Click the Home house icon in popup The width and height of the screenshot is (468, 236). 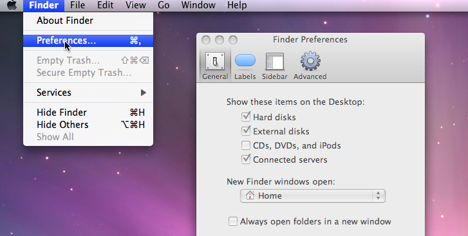[x=250, y=195]
